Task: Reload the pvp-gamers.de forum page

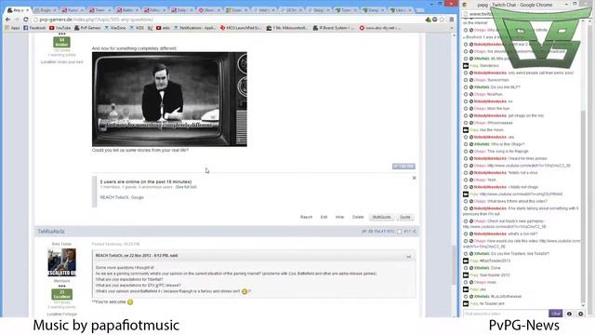Action: 26,20
